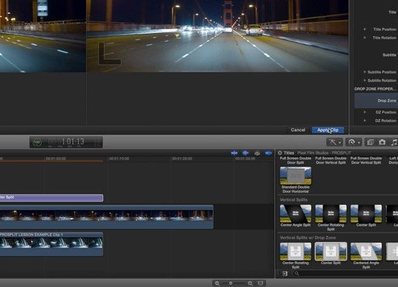The height and width of the screenshot is (287, 398).
Task: Select the Centered Angle Split thumbnail
Action: (366, 251)
